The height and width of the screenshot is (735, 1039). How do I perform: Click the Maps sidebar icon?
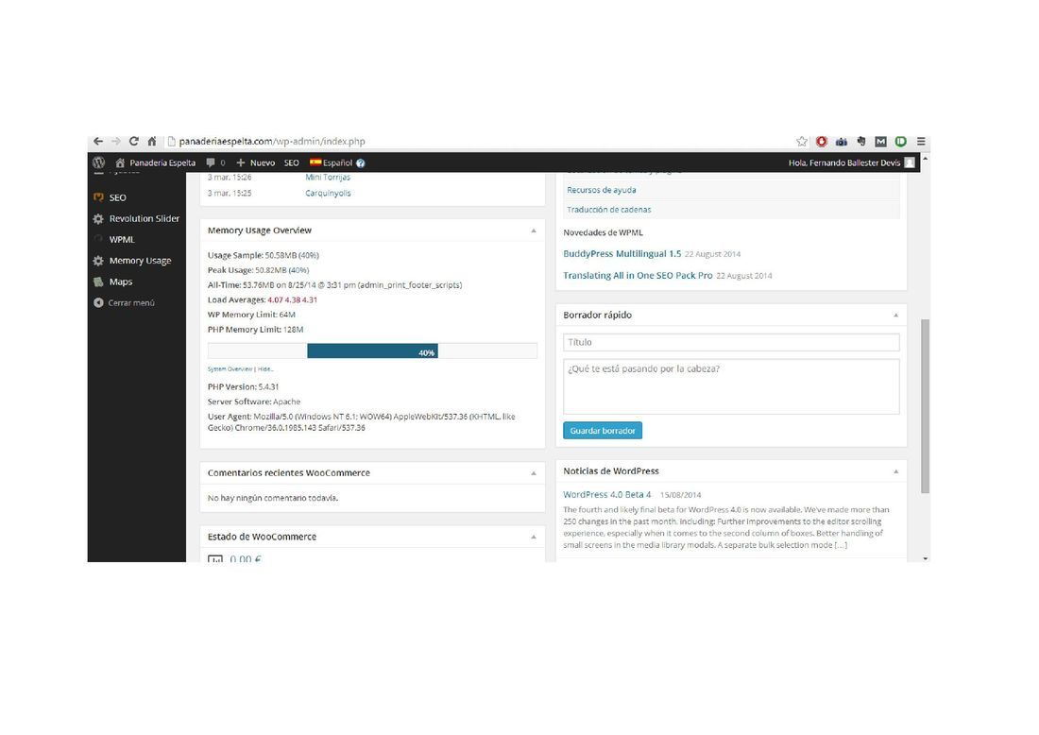pyautogui.click(x=98, y=282)
